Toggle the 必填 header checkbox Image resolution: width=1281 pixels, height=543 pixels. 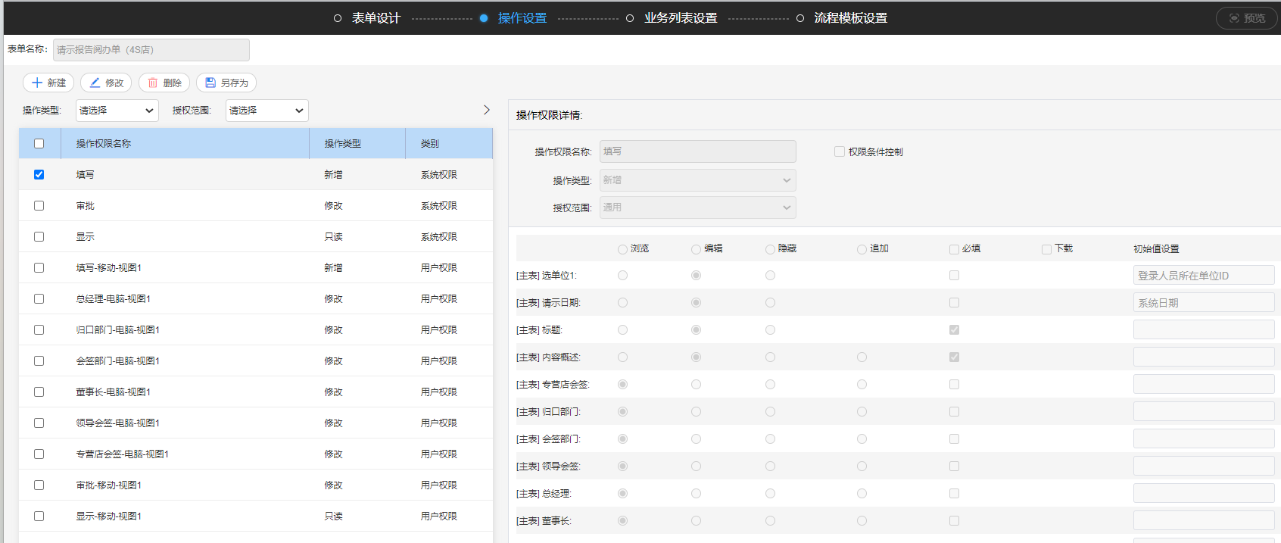(954, 249)
